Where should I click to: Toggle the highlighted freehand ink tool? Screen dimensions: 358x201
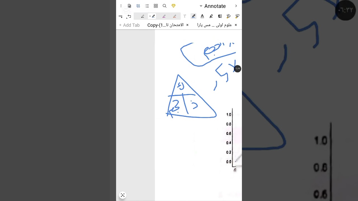coord(193,16)
